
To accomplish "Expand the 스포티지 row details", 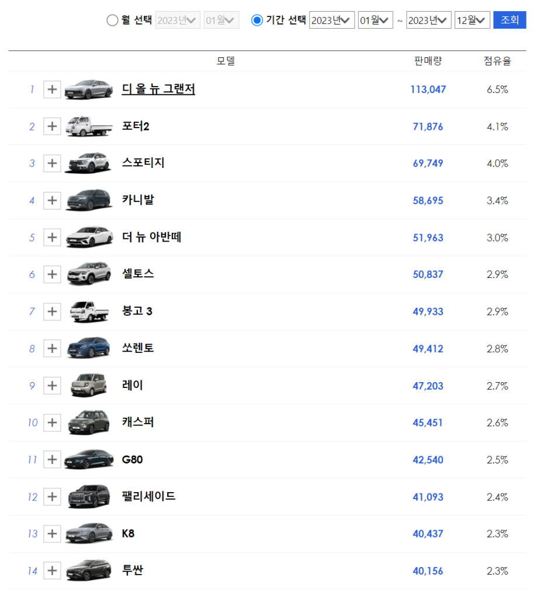I will coord(53,163).
